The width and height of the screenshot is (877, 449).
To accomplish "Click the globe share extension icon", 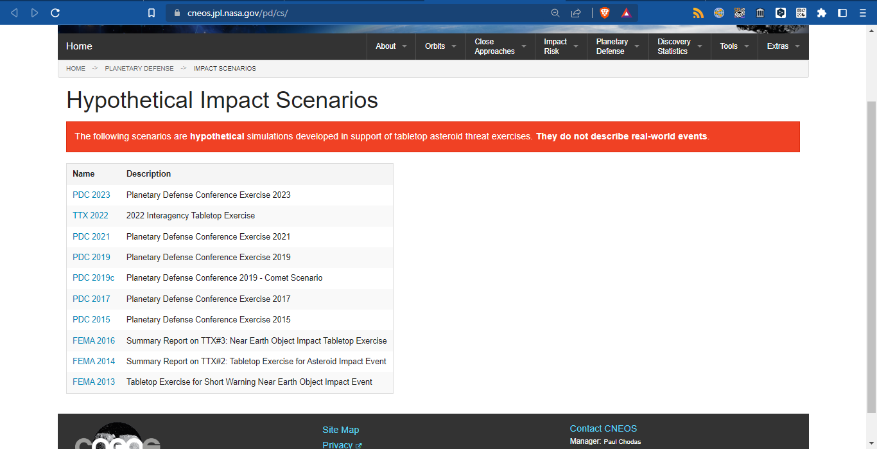I will pyautogui.click(x=719, y=13).
